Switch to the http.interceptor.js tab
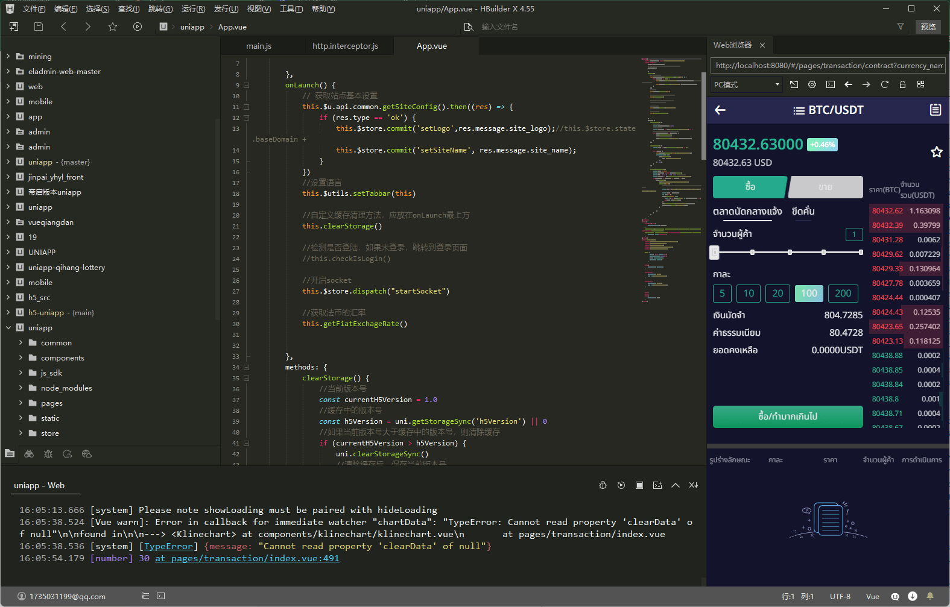This screenshot has height=607, width=950. pyautogui.click(x=345, y=46)
